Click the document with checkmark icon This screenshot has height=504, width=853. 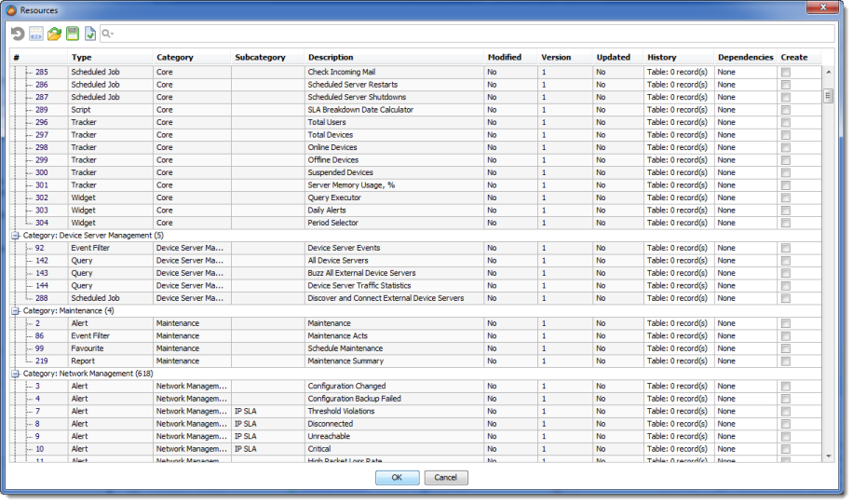(89, 34)
